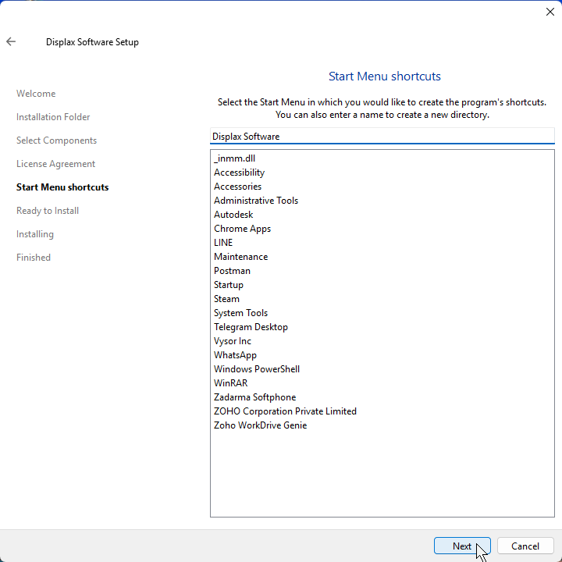Choose WhatsApp from the folder list
Image resolution: width=562 pixels, height=562 pixels.
pos(235,355)
